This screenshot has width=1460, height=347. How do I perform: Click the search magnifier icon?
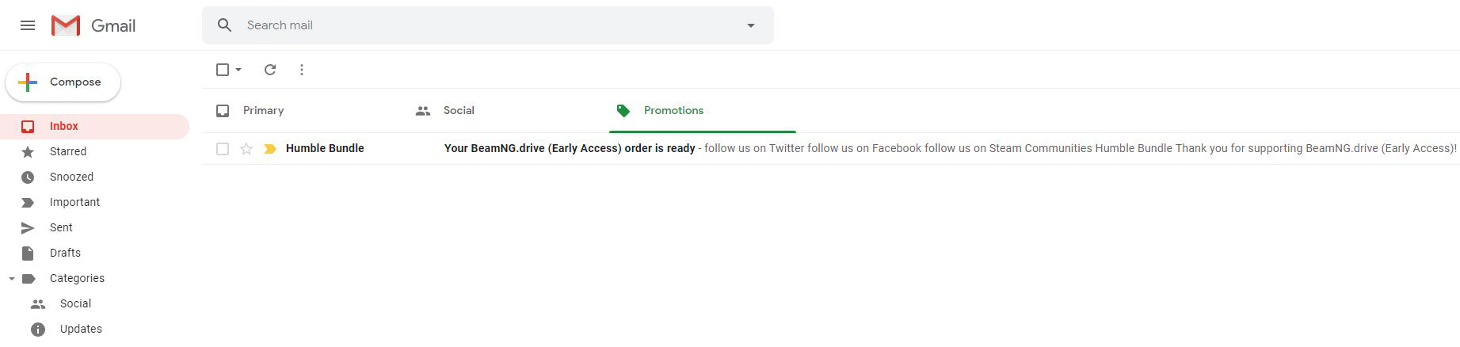225,25
